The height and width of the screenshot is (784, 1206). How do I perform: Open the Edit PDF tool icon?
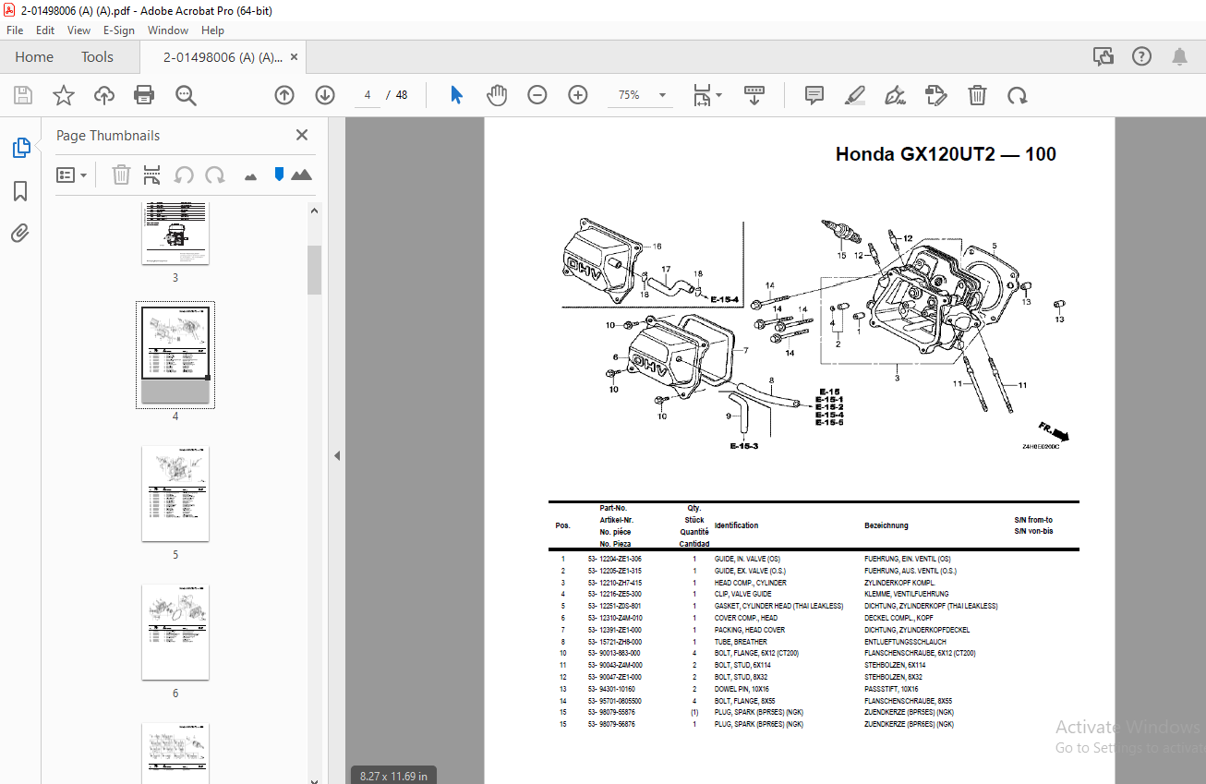tap(936, 95)
